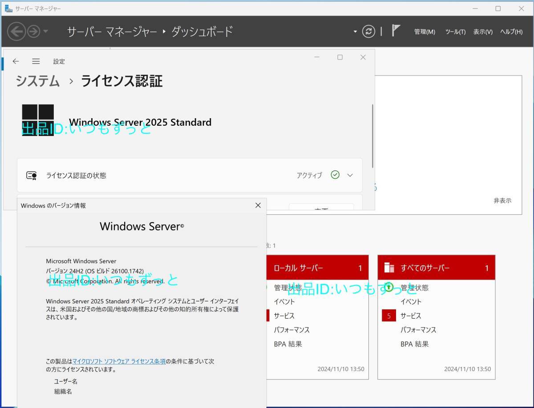534x408 pixels.
Task: Click the green status icon beside すべてのサーバー 管理状態
Action: pos(388,287)
